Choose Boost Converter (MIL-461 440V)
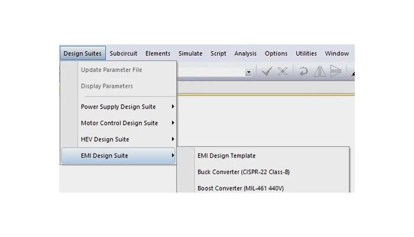414x237 pixels. click(x=263, y=188)
